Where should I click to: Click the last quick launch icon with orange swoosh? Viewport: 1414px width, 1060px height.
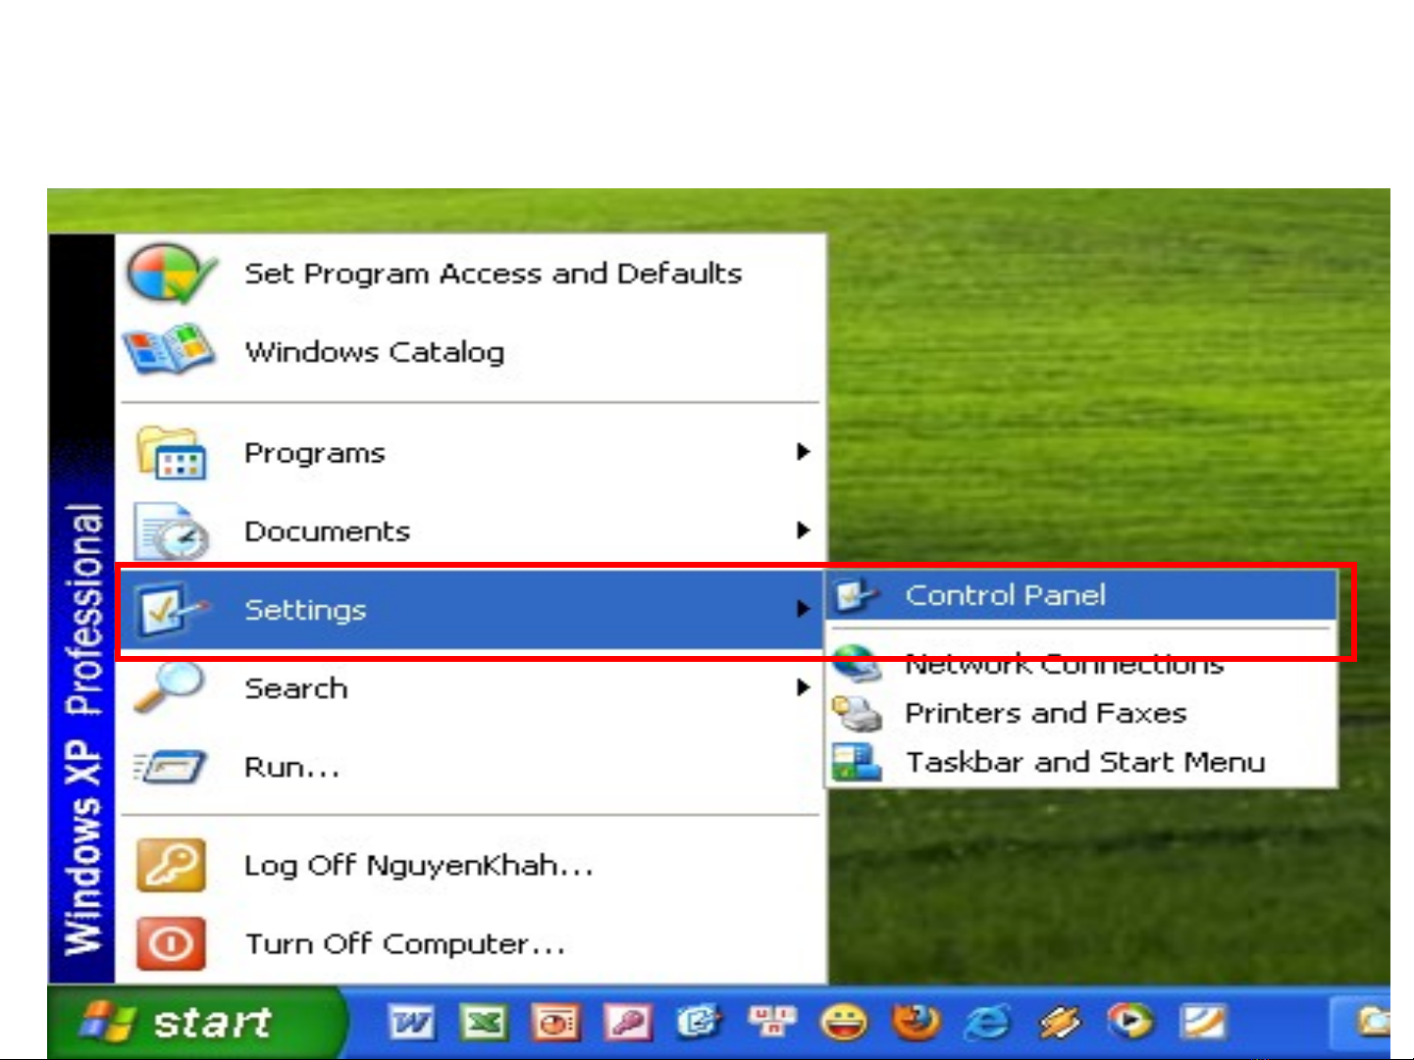(x=1203, y=1023)
